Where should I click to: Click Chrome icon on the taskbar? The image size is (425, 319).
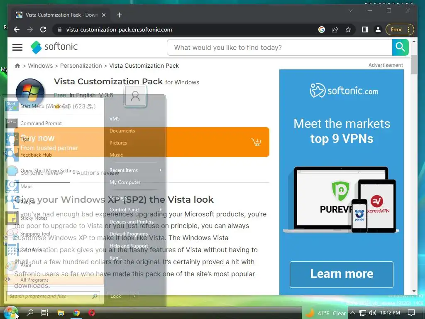coord(76,313)
